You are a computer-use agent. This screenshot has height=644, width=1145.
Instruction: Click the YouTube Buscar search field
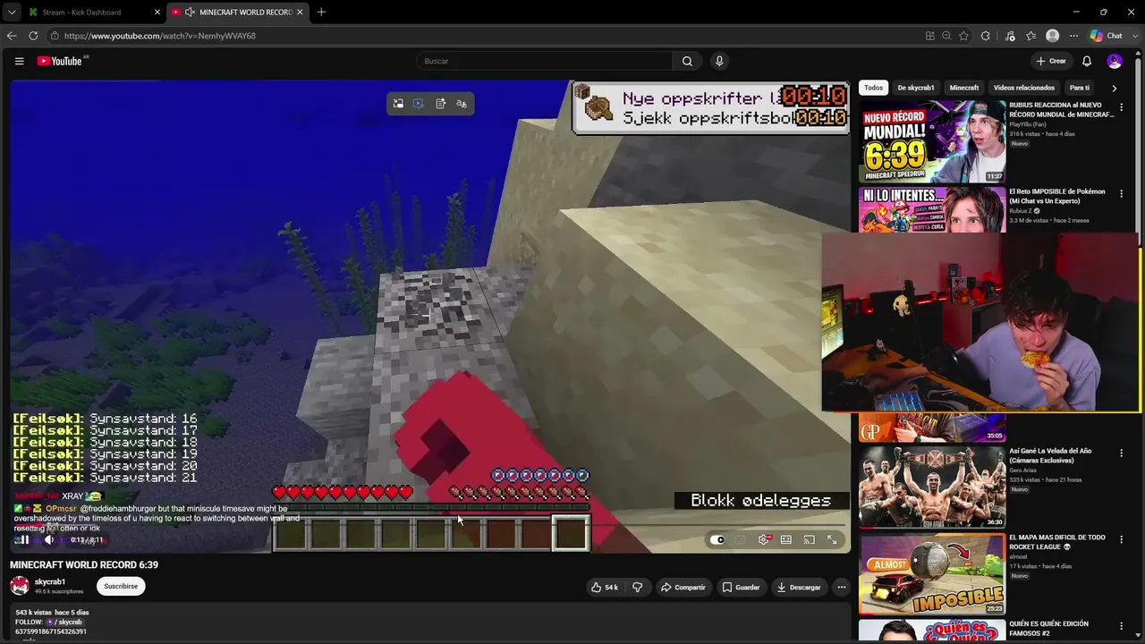544,61
